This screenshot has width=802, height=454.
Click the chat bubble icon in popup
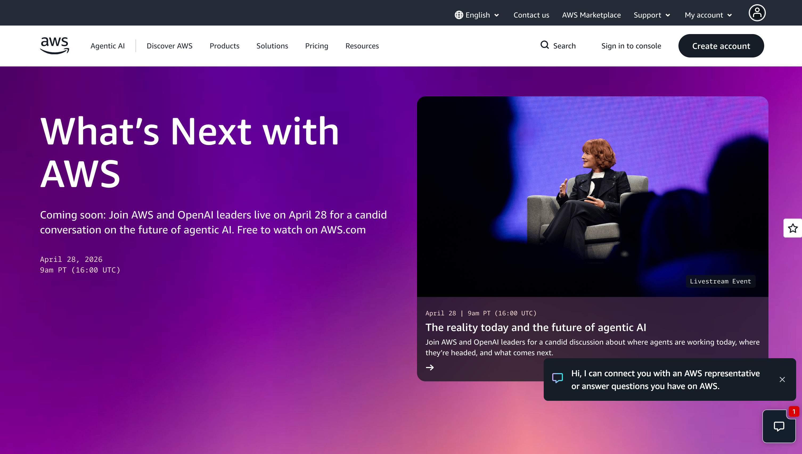coord(558,378)
